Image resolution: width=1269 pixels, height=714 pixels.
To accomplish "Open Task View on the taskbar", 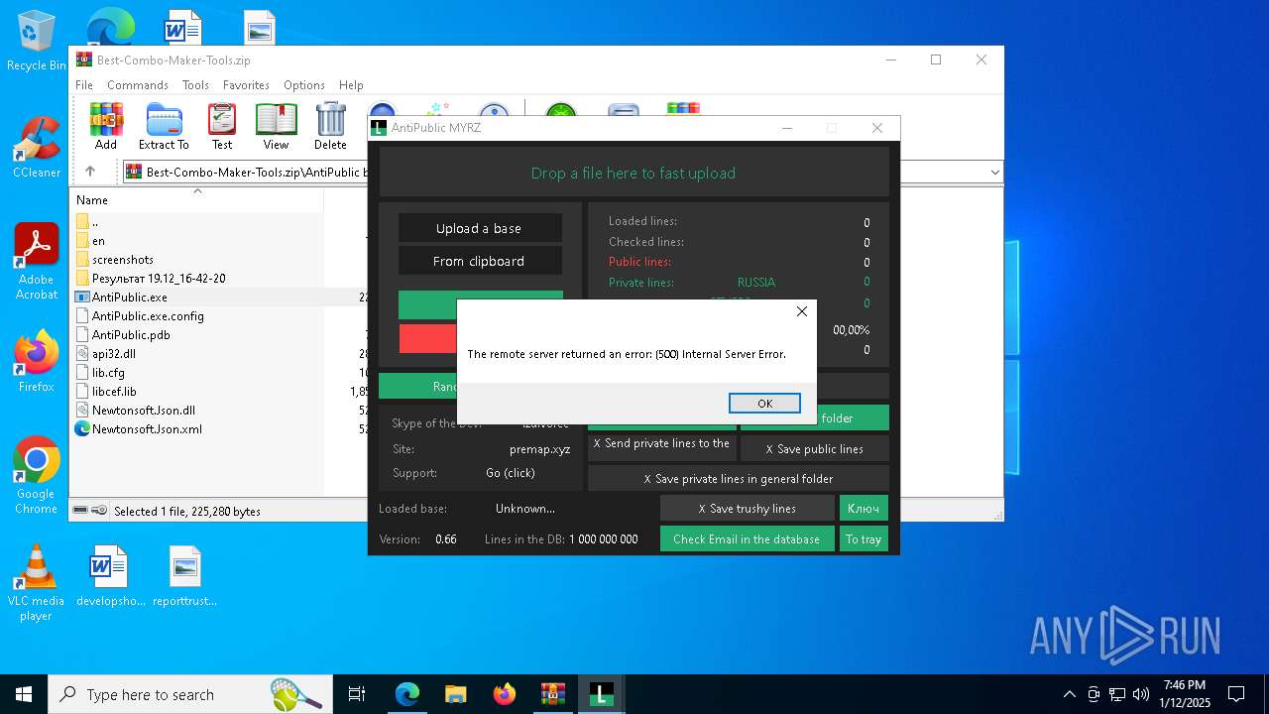I will point(357,694).
